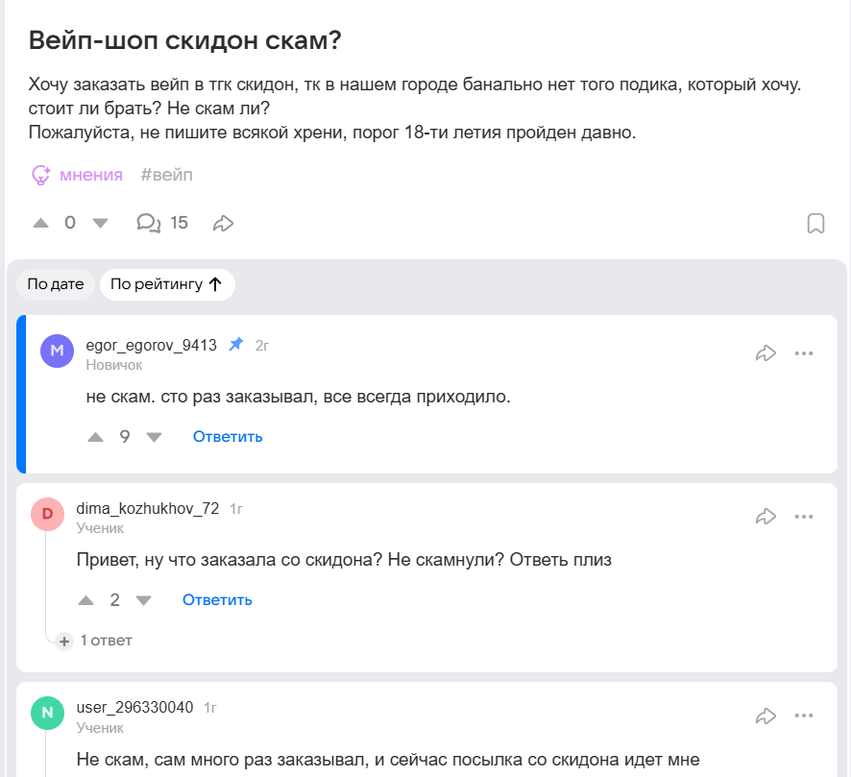The width and height of the screenshot is (851, 777).
Task: Sort answers by rating
Action: (167, 284)
